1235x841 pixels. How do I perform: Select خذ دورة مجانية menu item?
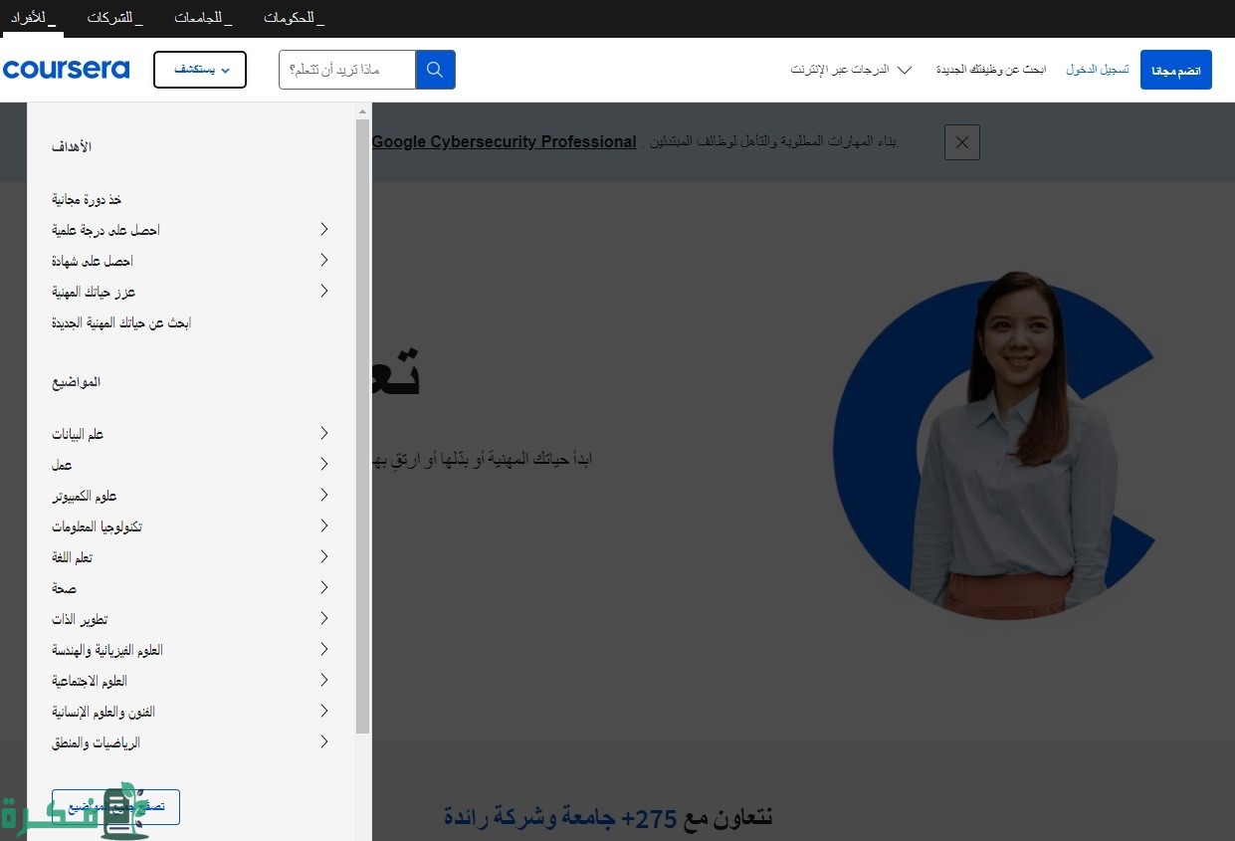tap(87, 200)
